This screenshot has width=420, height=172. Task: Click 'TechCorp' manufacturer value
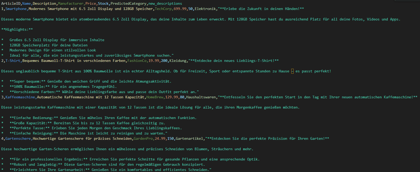click(x=163, y=9)
